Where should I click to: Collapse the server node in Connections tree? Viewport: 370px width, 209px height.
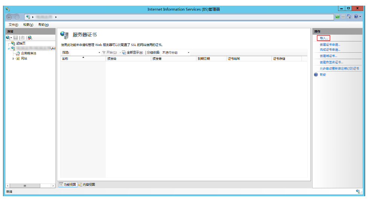[x=9, y=48]
